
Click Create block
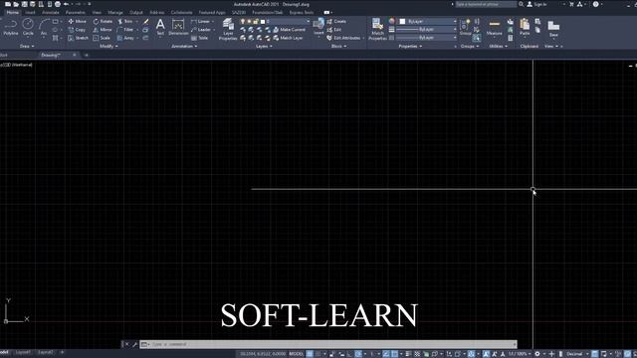click(336, 21)
